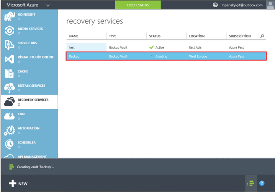Image resolution: width=275 pixels, height=192 pixels.
Task: Click the Scheduler clock icon
Action: pos(9,144)
